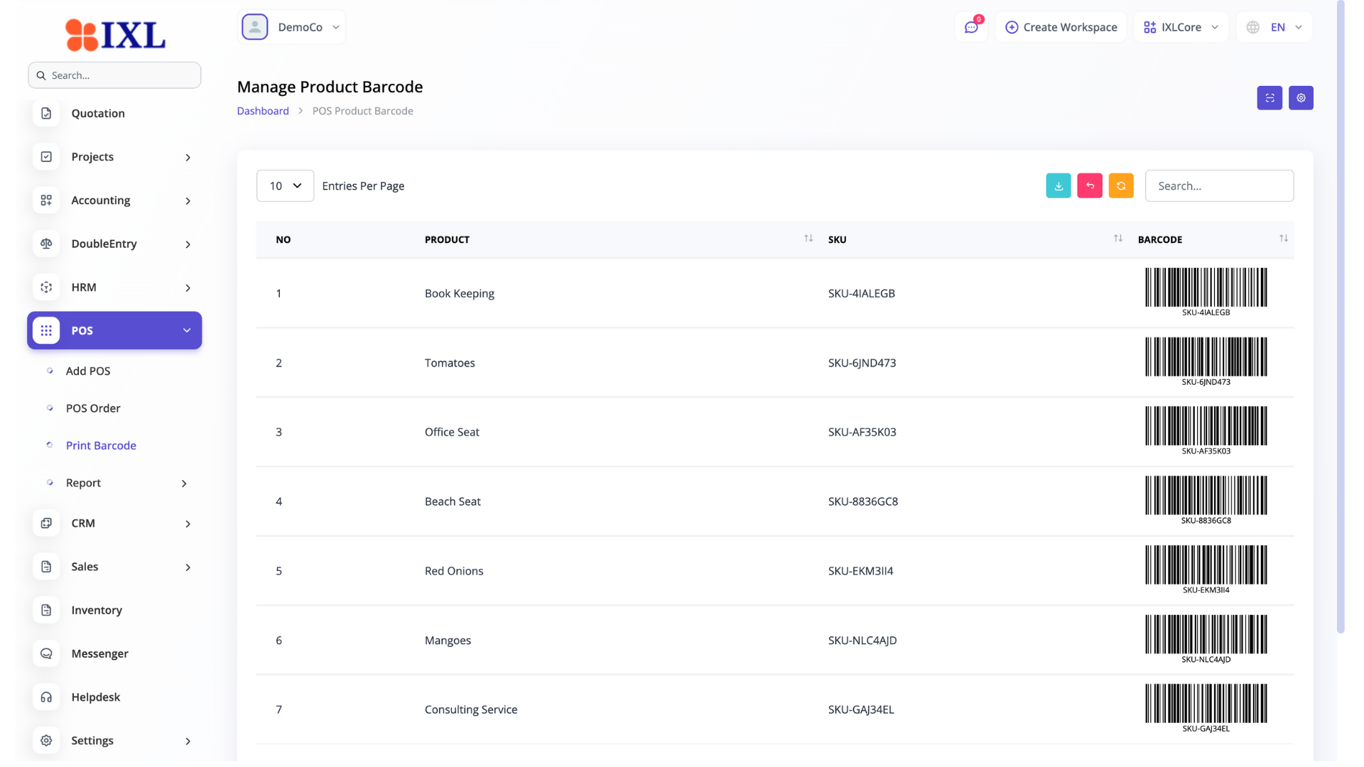Click the POS grid icon
The height and width of the screenshot is (767, 1364).
pos(46,330)
